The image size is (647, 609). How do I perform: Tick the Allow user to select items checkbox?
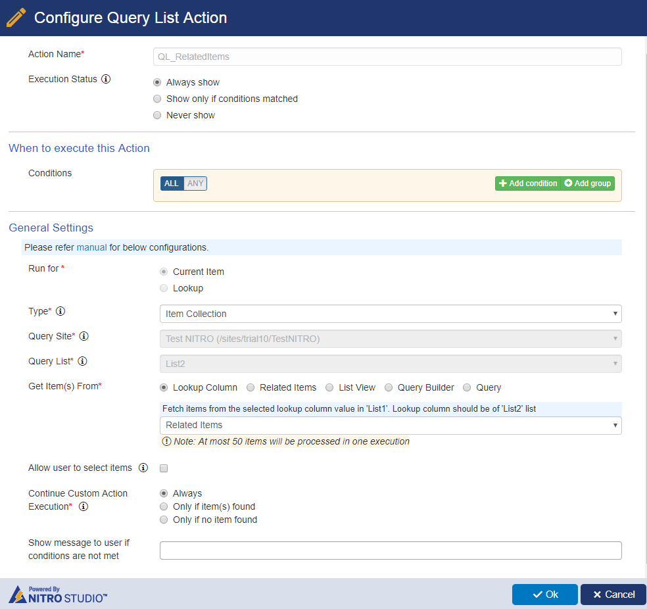tap(164, 468)
